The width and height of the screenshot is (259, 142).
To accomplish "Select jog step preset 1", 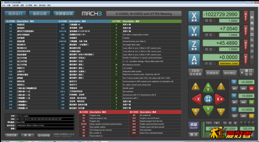I will [x=225, y=123].
